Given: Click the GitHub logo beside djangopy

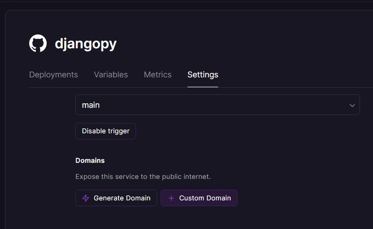Looking at the screenshot, I should click(38, 43).
